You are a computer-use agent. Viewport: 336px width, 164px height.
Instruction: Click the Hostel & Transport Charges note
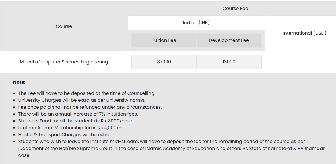(64, 135)
